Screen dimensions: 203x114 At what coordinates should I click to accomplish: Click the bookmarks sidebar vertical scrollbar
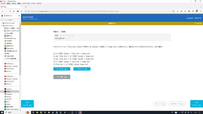point(20,49)
